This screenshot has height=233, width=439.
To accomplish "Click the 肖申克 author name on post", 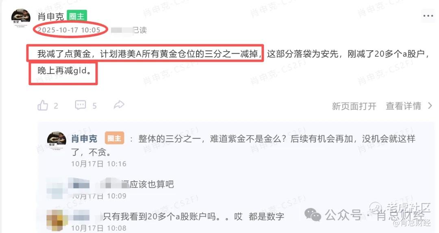I will pyautogui.click(x=51, y=17).
